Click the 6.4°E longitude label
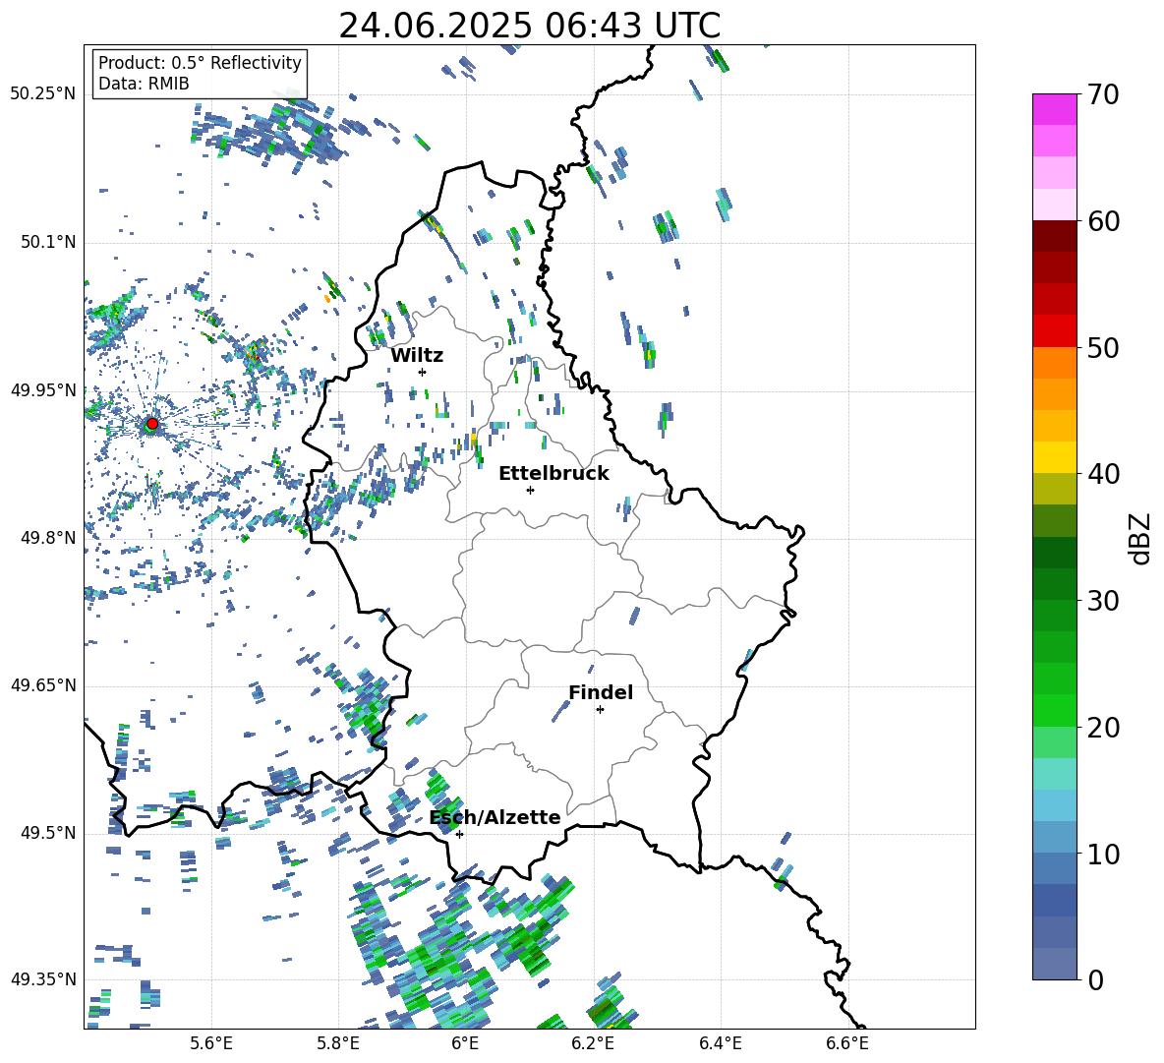The height and width of the screenshot is (1063, 1164). [x=720, y=1043]
